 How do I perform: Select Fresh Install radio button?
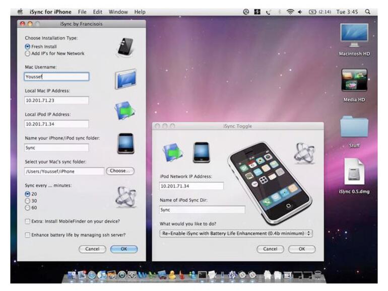pyautogui.click(x=28, y=46)
